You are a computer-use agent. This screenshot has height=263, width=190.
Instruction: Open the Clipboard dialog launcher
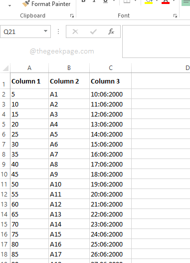[72, 16]
